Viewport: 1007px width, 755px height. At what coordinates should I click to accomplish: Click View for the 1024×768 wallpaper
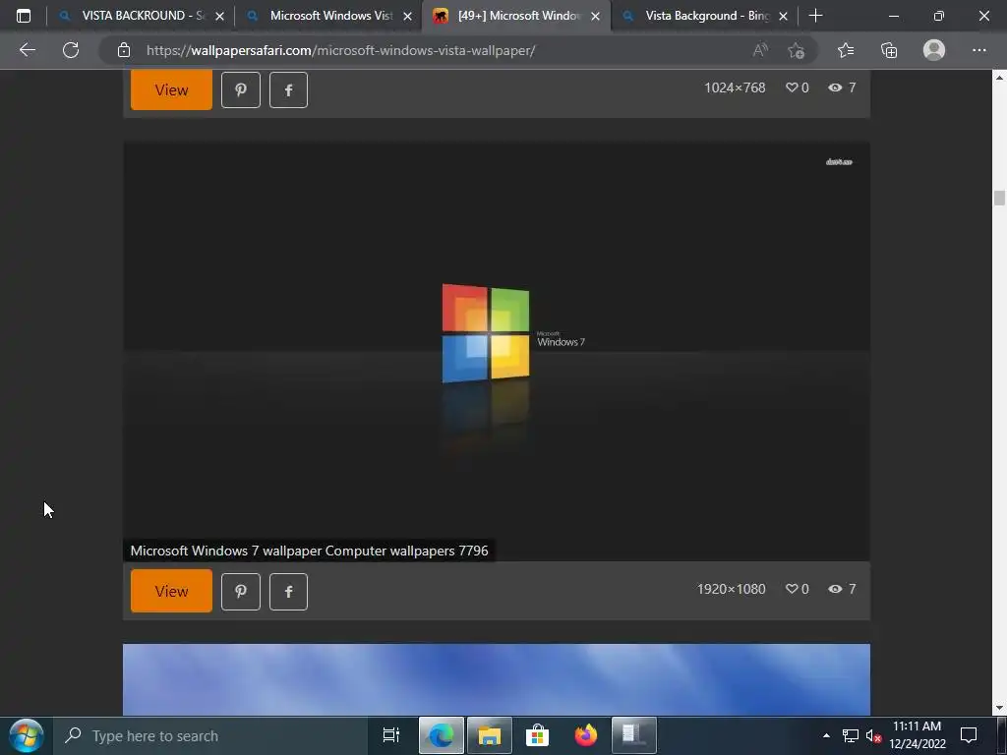point(171,89)
